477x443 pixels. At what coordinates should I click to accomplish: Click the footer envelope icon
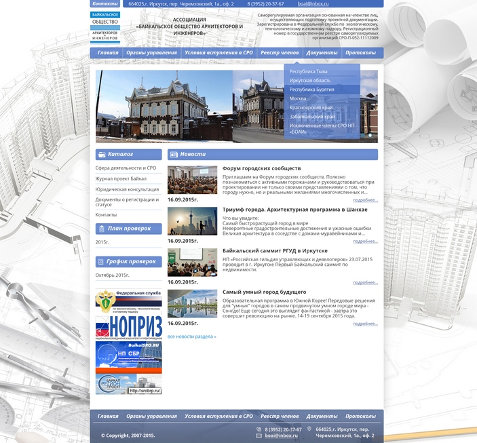point(259,436)
